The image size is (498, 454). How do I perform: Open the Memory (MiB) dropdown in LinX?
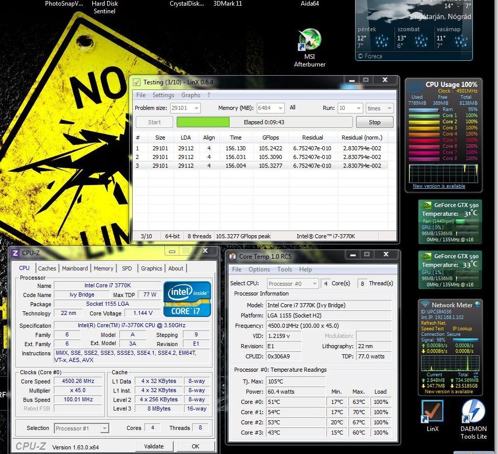(280, 108)
